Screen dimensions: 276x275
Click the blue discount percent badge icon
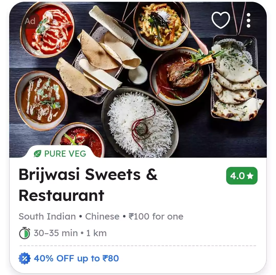click(x=25, y=258)
